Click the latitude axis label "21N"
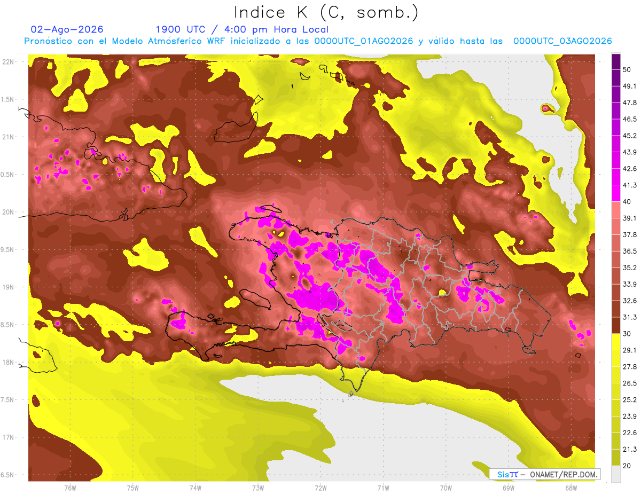The height and width of the screenshot is (495, 641). pyautogui.click(x=8, y=137)
